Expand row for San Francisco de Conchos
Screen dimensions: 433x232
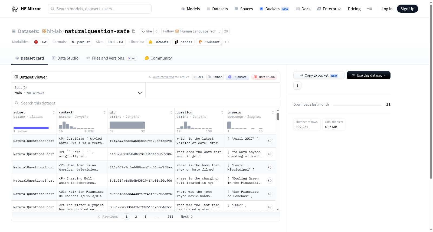270,194
